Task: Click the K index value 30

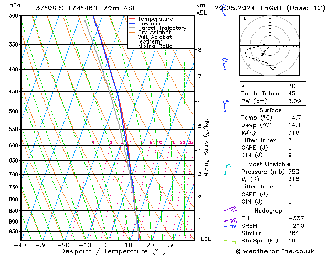Action: (x=292, y=86)
